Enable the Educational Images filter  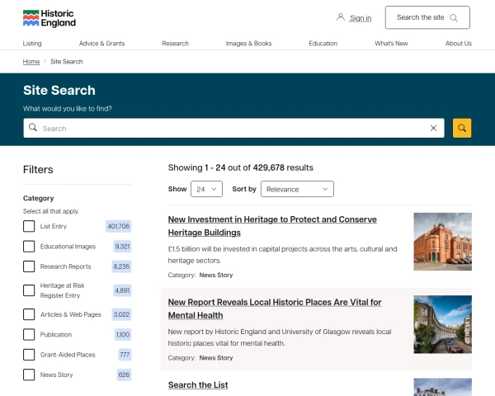pyautogui.click(x=29, y=246)
